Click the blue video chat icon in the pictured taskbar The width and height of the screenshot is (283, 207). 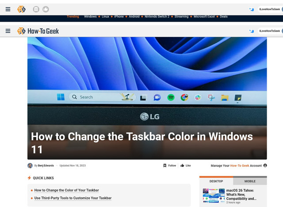tap(157, 97)
